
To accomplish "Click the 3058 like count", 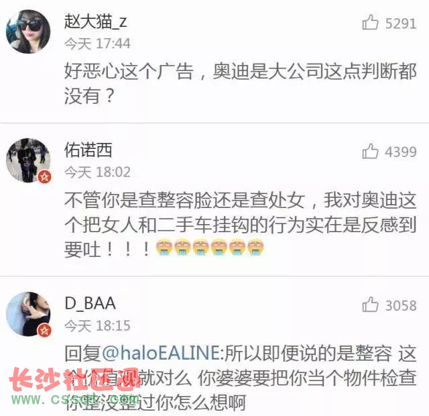I will (x=401, y=306).
